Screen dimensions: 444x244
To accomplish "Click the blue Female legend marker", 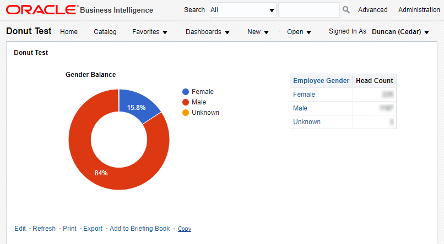I will click(x=186, y=92).
